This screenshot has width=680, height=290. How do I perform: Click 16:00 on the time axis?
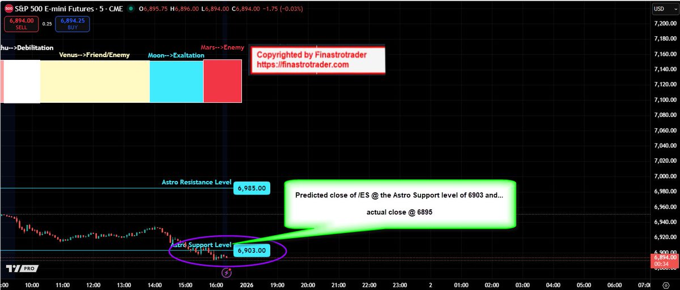pos(216,285)
